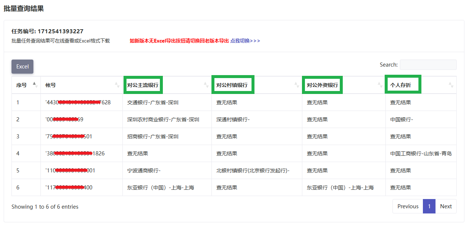Focus the Search input field

428,65
